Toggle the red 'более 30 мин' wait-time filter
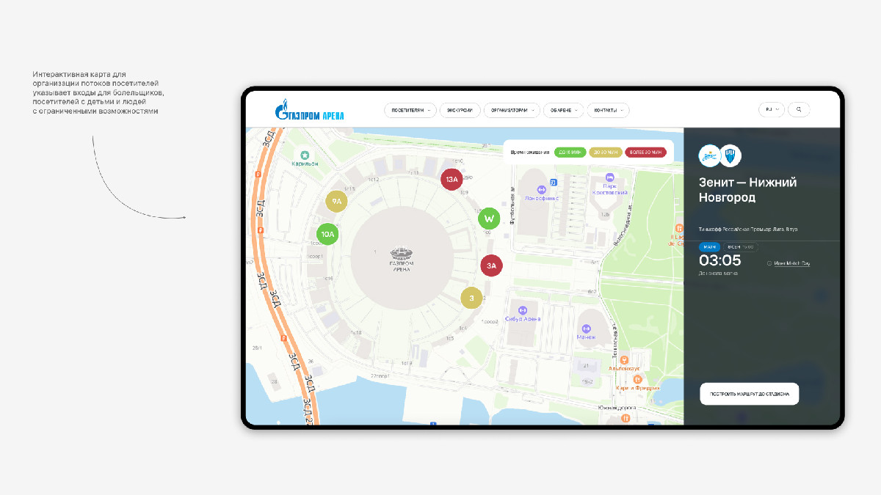 click(646, 152)
